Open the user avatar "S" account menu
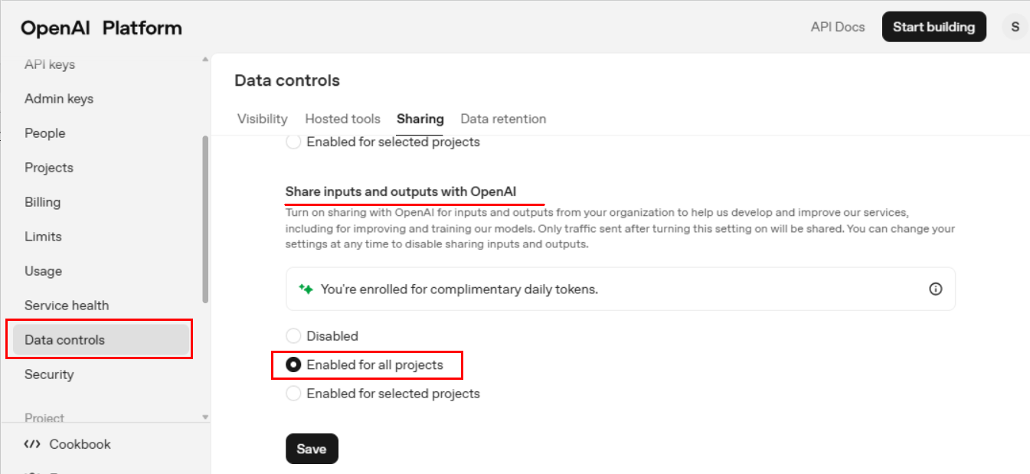The width and height of the screenshot is (1030, 474). (x=1015, y=27)
